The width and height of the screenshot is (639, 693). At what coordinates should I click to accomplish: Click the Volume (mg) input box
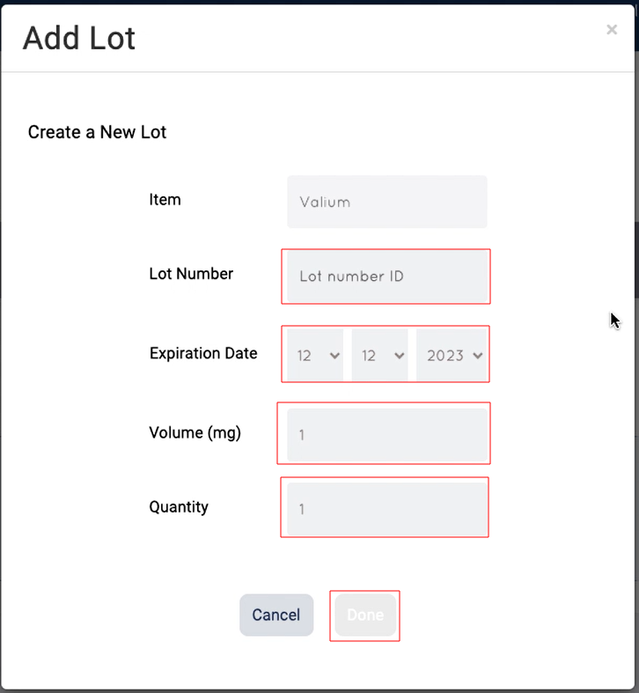click(386, 434)
